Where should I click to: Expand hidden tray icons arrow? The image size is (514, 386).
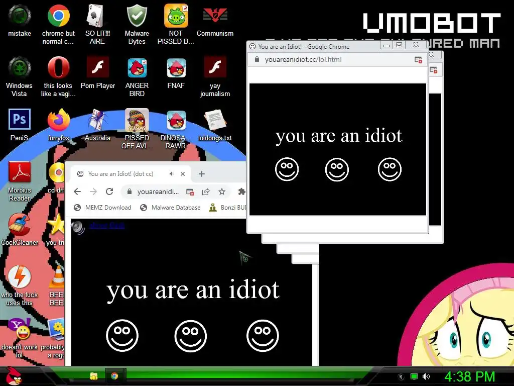coord(401,377)
